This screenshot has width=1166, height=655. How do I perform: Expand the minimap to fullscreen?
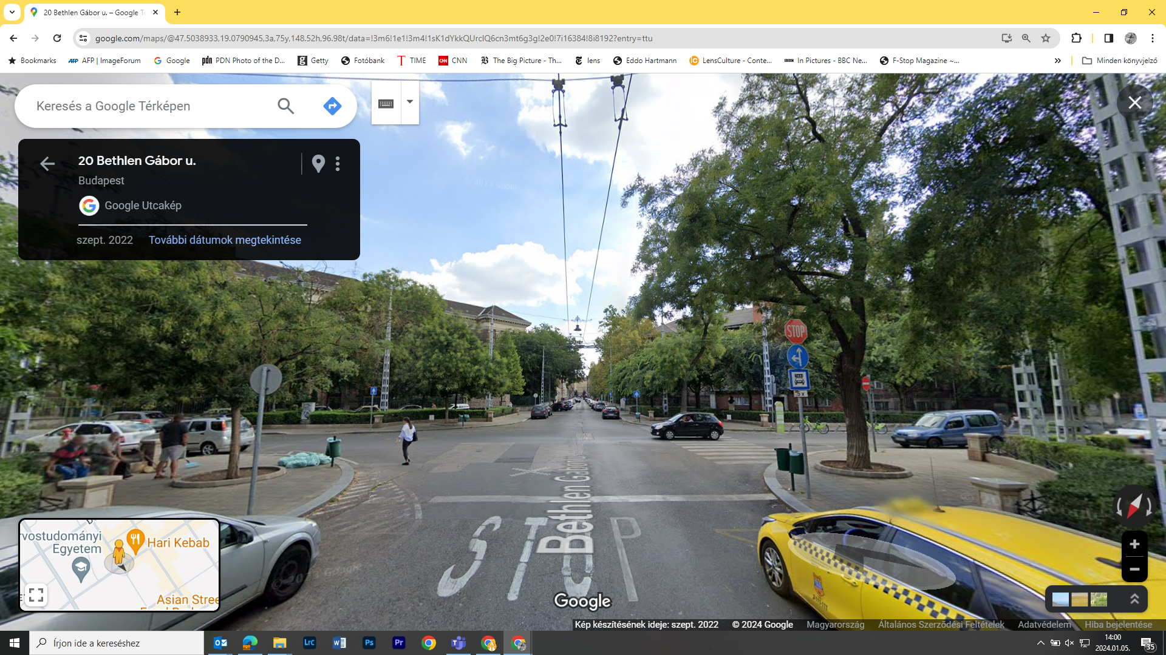(36, 595)
